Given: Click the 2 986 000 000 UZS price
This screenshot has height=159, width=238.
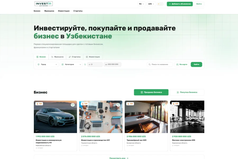Looking at the screenshot, I should [x=136, y=136].
